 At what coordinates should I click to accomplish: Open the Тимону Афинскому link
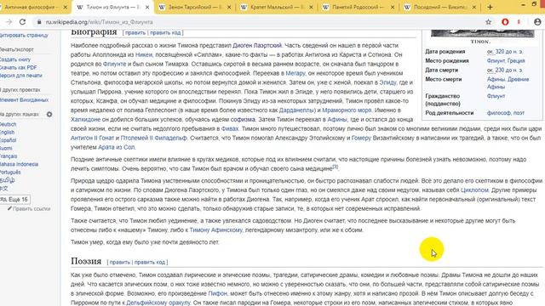tap(215, 230)
